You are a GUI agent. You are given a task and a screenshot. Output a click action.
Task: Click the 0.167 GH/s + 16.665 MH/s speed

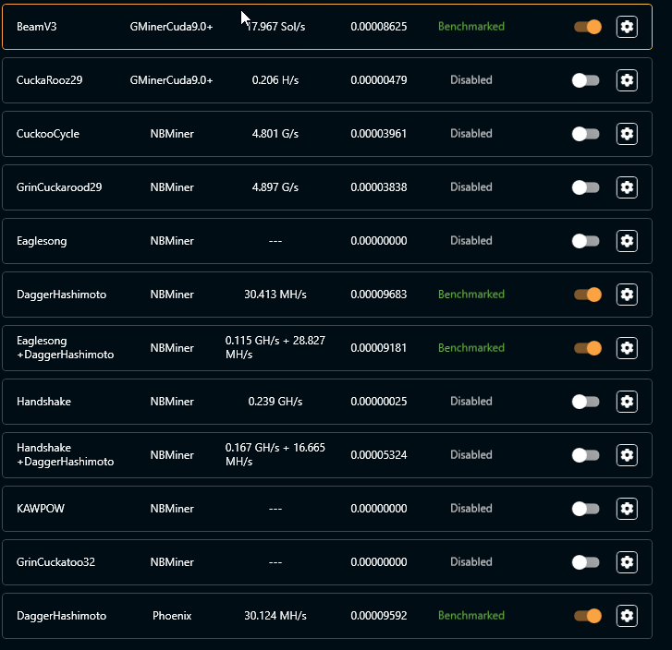pos(275,454)
